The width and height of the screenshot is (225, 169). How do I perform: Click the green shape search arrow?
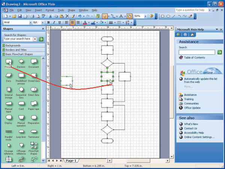(41, 39)
